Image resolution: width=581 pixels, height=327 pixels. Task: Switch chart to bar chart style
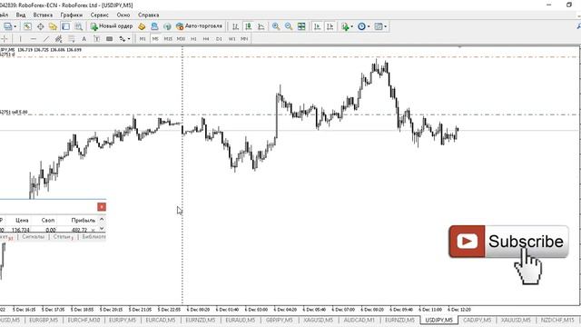[235, 26]
